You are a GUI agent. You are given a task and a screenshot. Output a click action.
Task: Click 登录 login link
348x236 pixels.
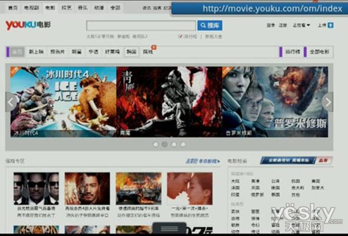pos(271,25)
